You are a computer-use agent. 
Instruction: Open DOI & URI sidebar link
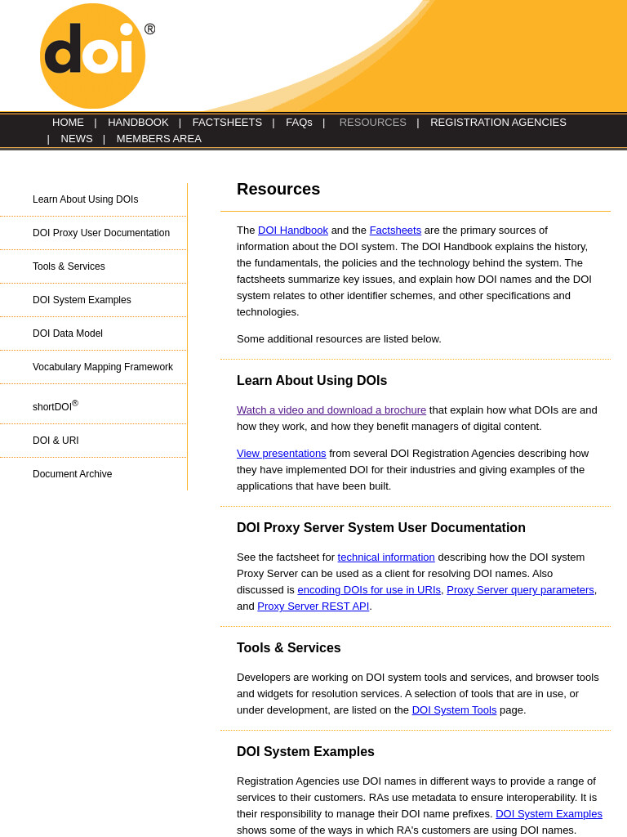[56, 441]
